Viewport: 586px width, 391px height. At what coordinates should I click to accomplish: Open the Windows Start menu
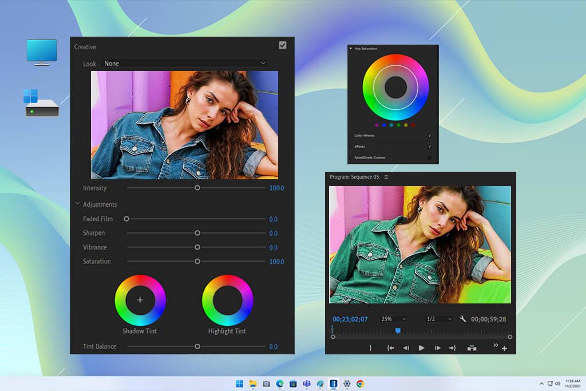239,384
